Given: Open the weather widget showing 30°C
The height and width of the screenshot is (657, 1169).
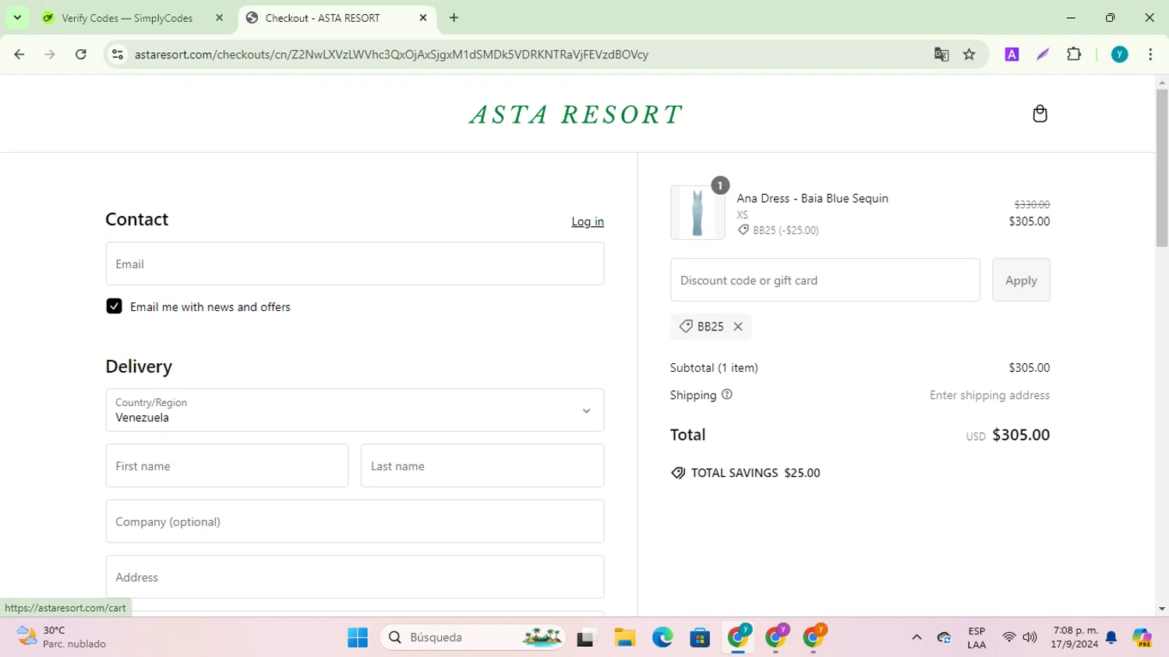Looking at the screenshot, I should coord(61,637).
